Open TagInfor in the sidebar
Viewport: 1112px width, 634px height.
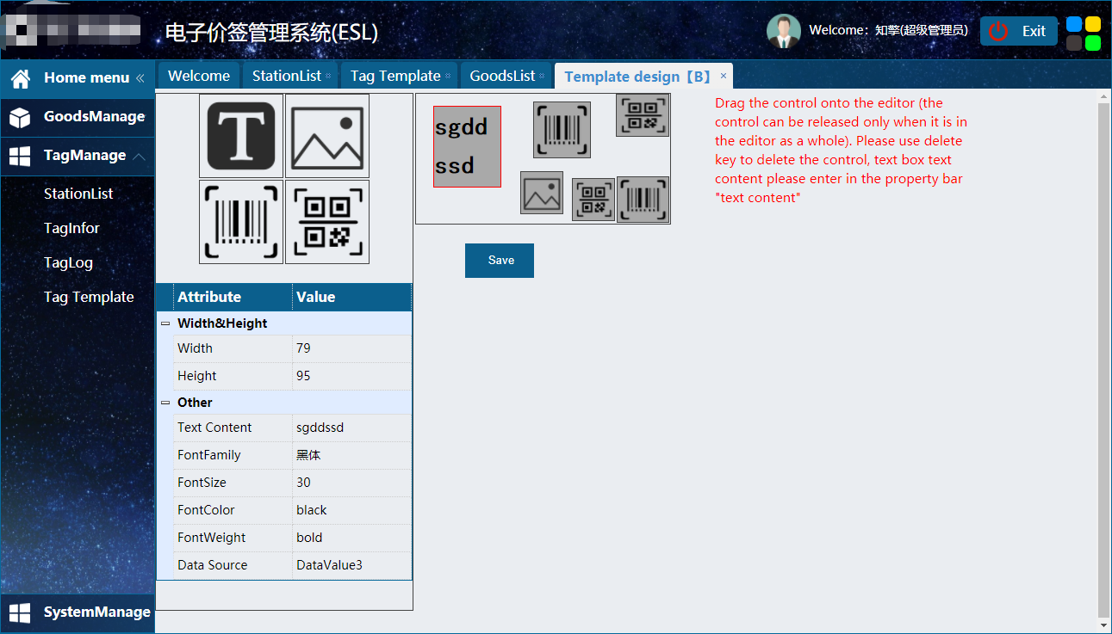click(71, 228)
